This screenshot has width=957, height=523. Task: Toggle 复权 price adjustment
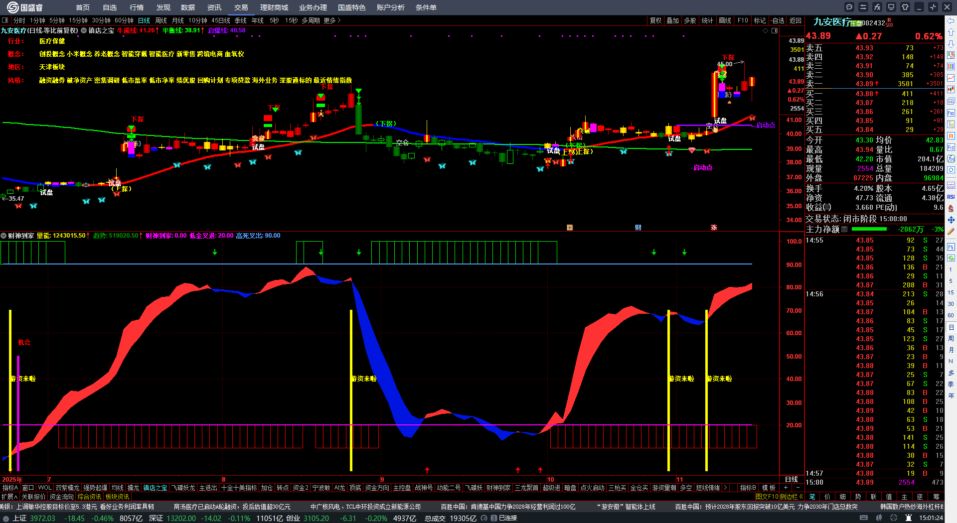[x=655, y=20]
